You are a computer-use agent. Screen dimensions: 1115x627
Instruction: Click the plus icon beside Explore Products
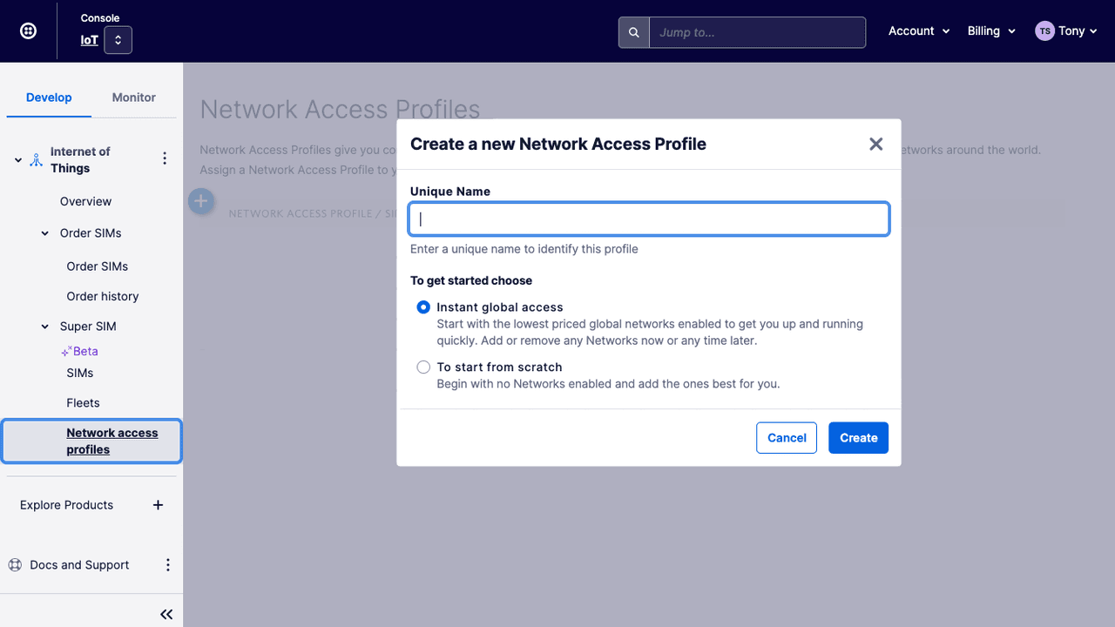point(158,505)
